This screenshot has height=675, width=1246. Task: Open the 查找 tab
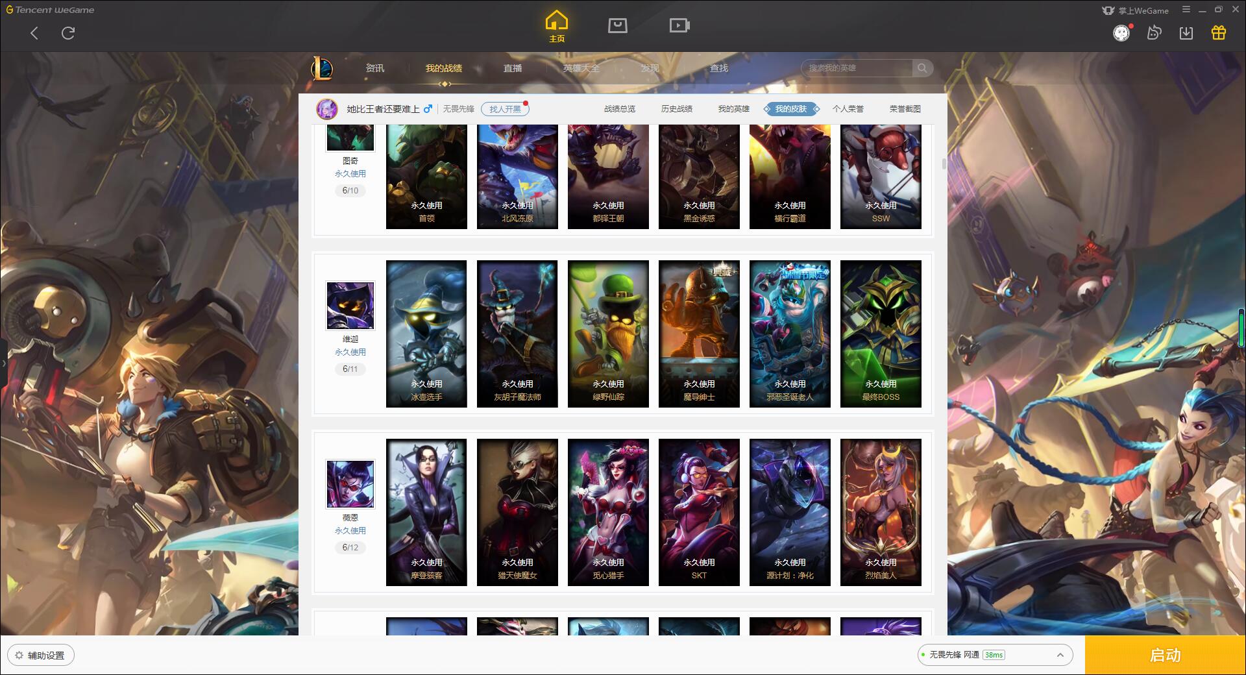pyautogui.click(x=719, y=68)
